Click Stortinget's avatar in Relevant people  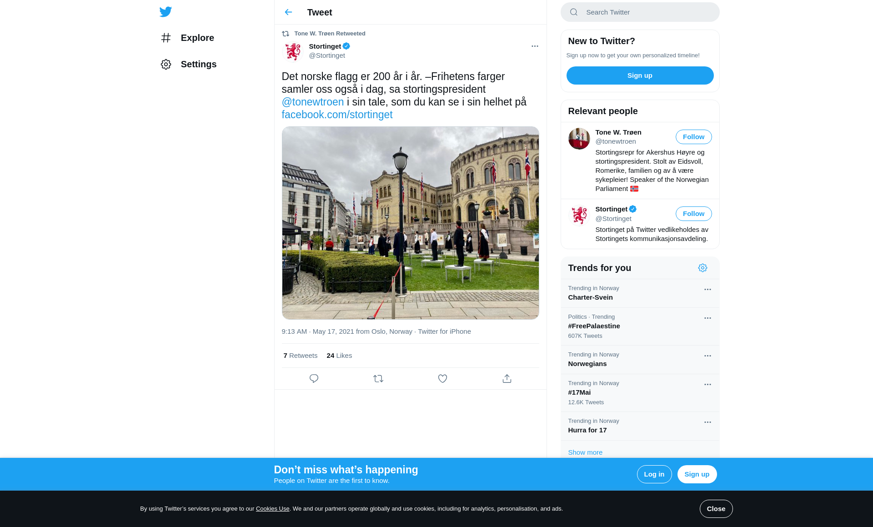[579, 216]
